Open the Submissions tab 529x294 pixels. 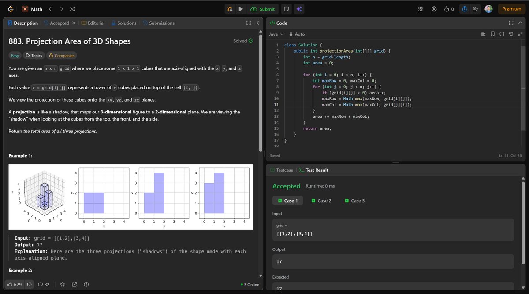point(158,23)
